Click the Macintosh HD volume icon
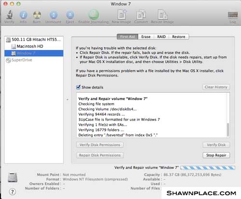Screen dimensions: 241x199 point(13,47)
